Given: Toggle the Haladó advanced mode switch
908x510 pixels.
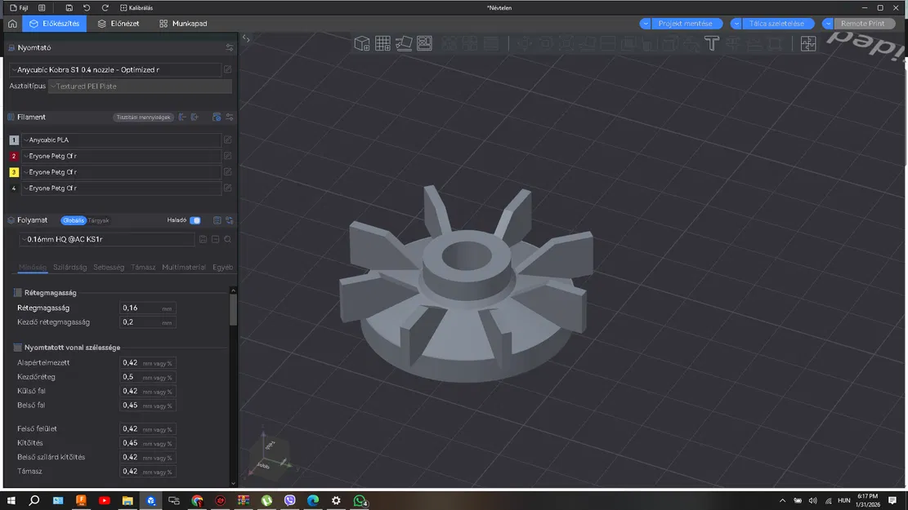Looking at the screenshot, I should click(195, 220).
